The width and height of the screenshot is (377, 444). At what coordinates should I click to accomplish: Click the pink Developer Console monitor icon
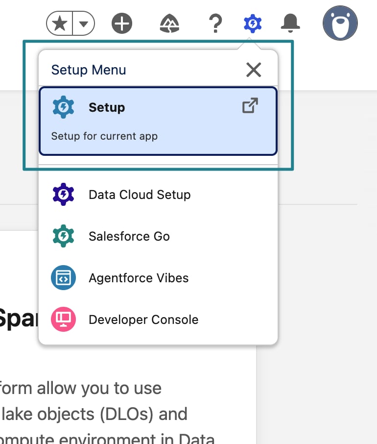(x=63, y=319)
